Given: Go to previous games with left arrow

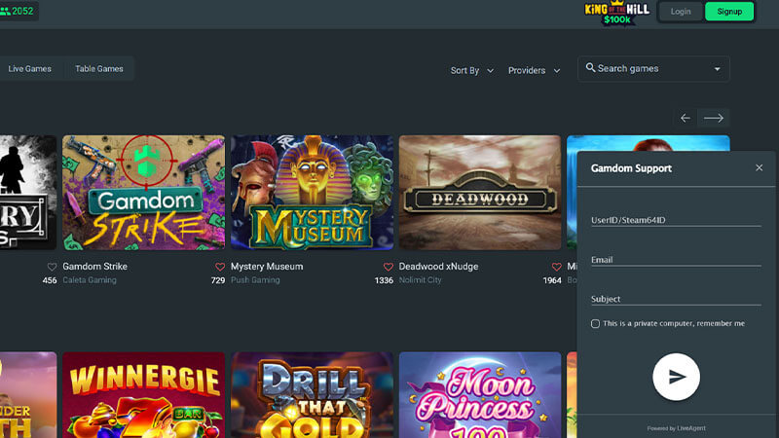Looking at the screenshot, I should click(x=686, y=118).
